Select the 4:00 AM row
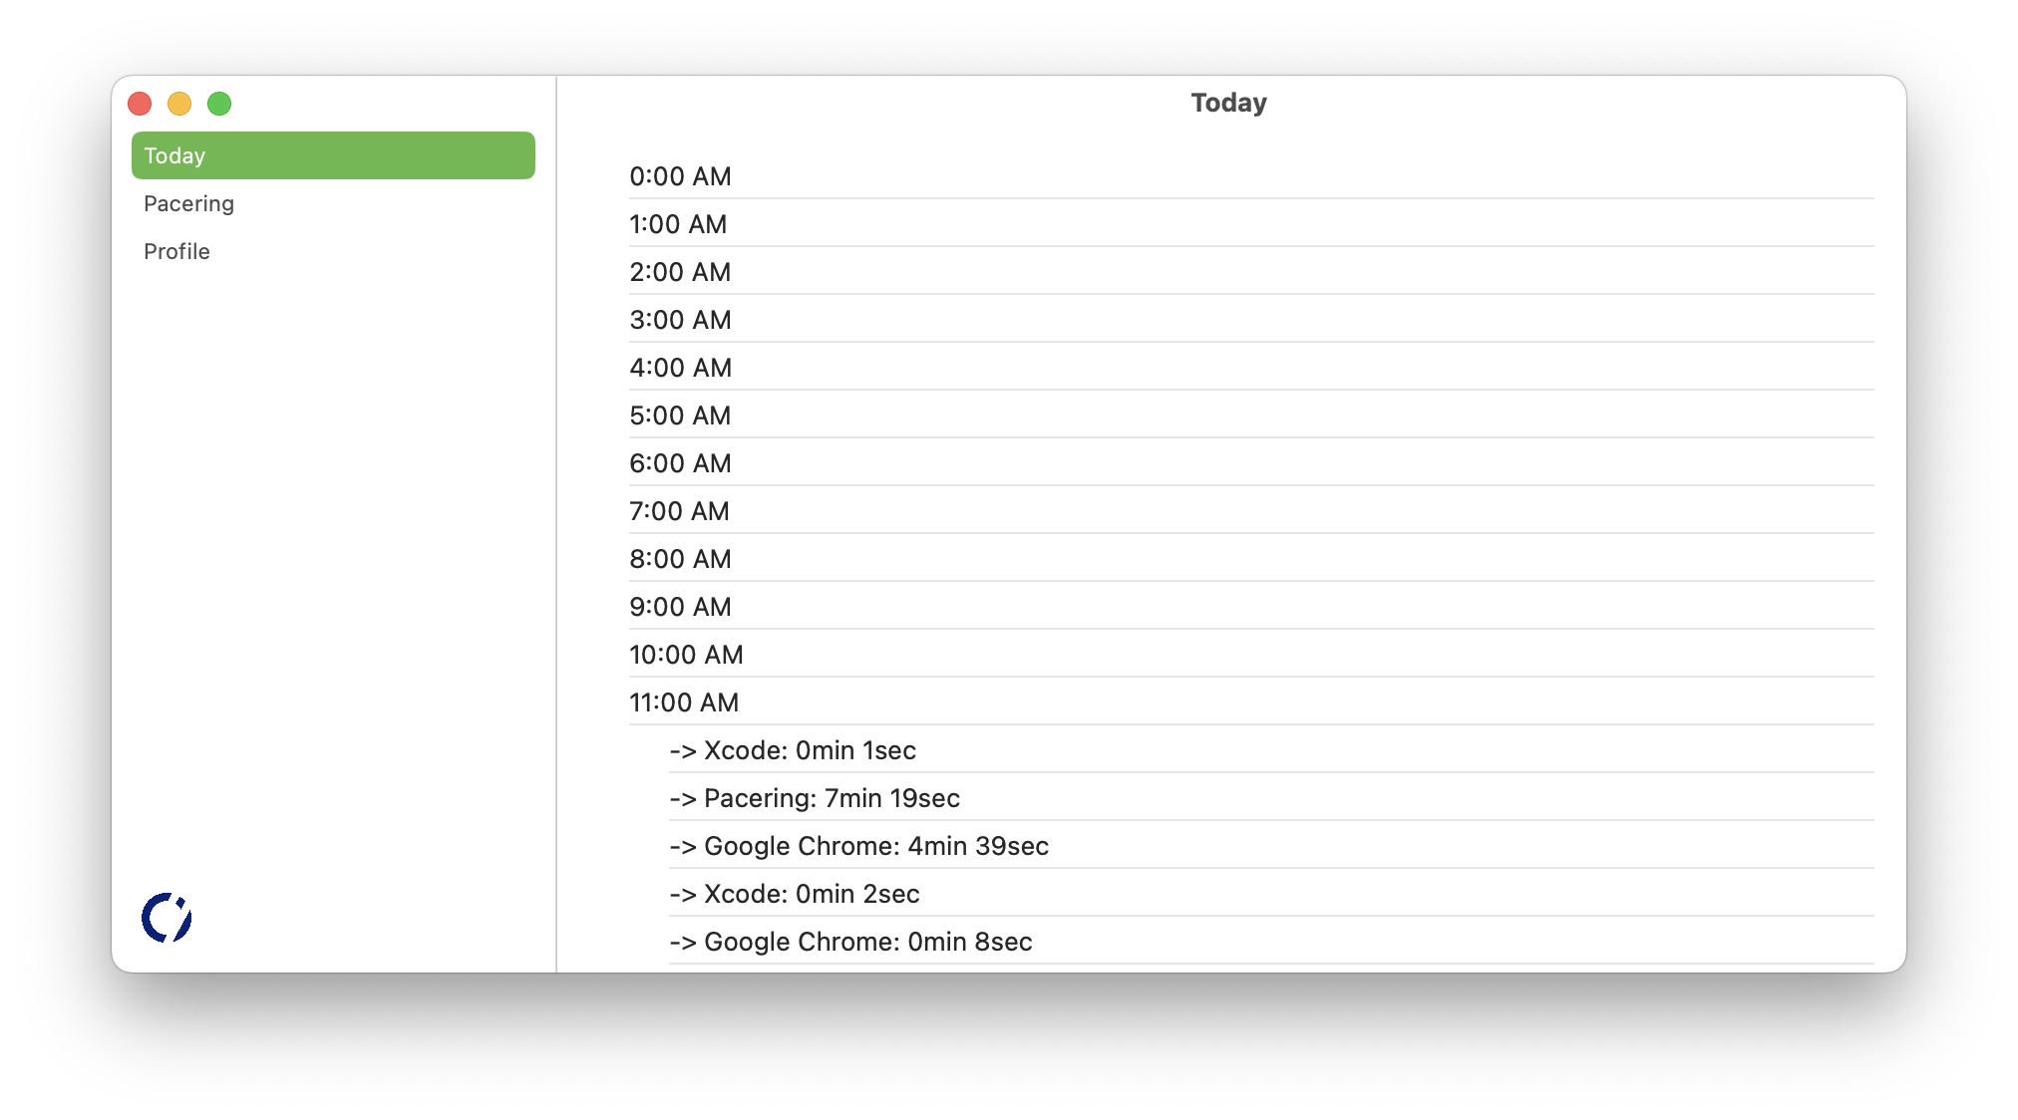Viewport: 2018px width, 1120px height. coord(1251,368)
